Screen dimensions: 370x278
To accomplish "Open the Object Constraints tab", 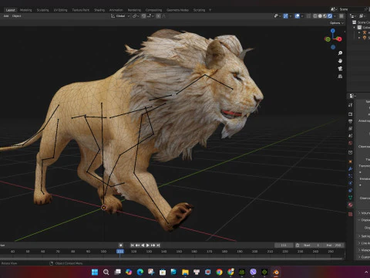I will pos(351,191).
